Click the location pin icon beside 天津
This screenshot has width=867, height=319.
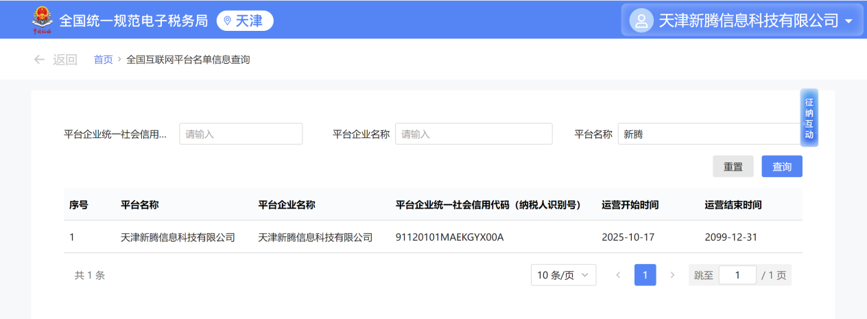click(228, 21)
